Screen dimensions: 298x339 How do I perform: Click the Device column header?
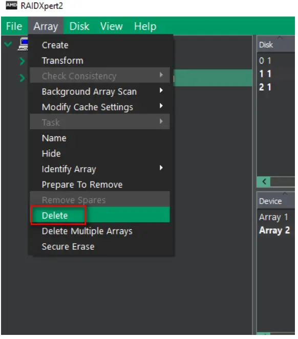click(276, 201)
